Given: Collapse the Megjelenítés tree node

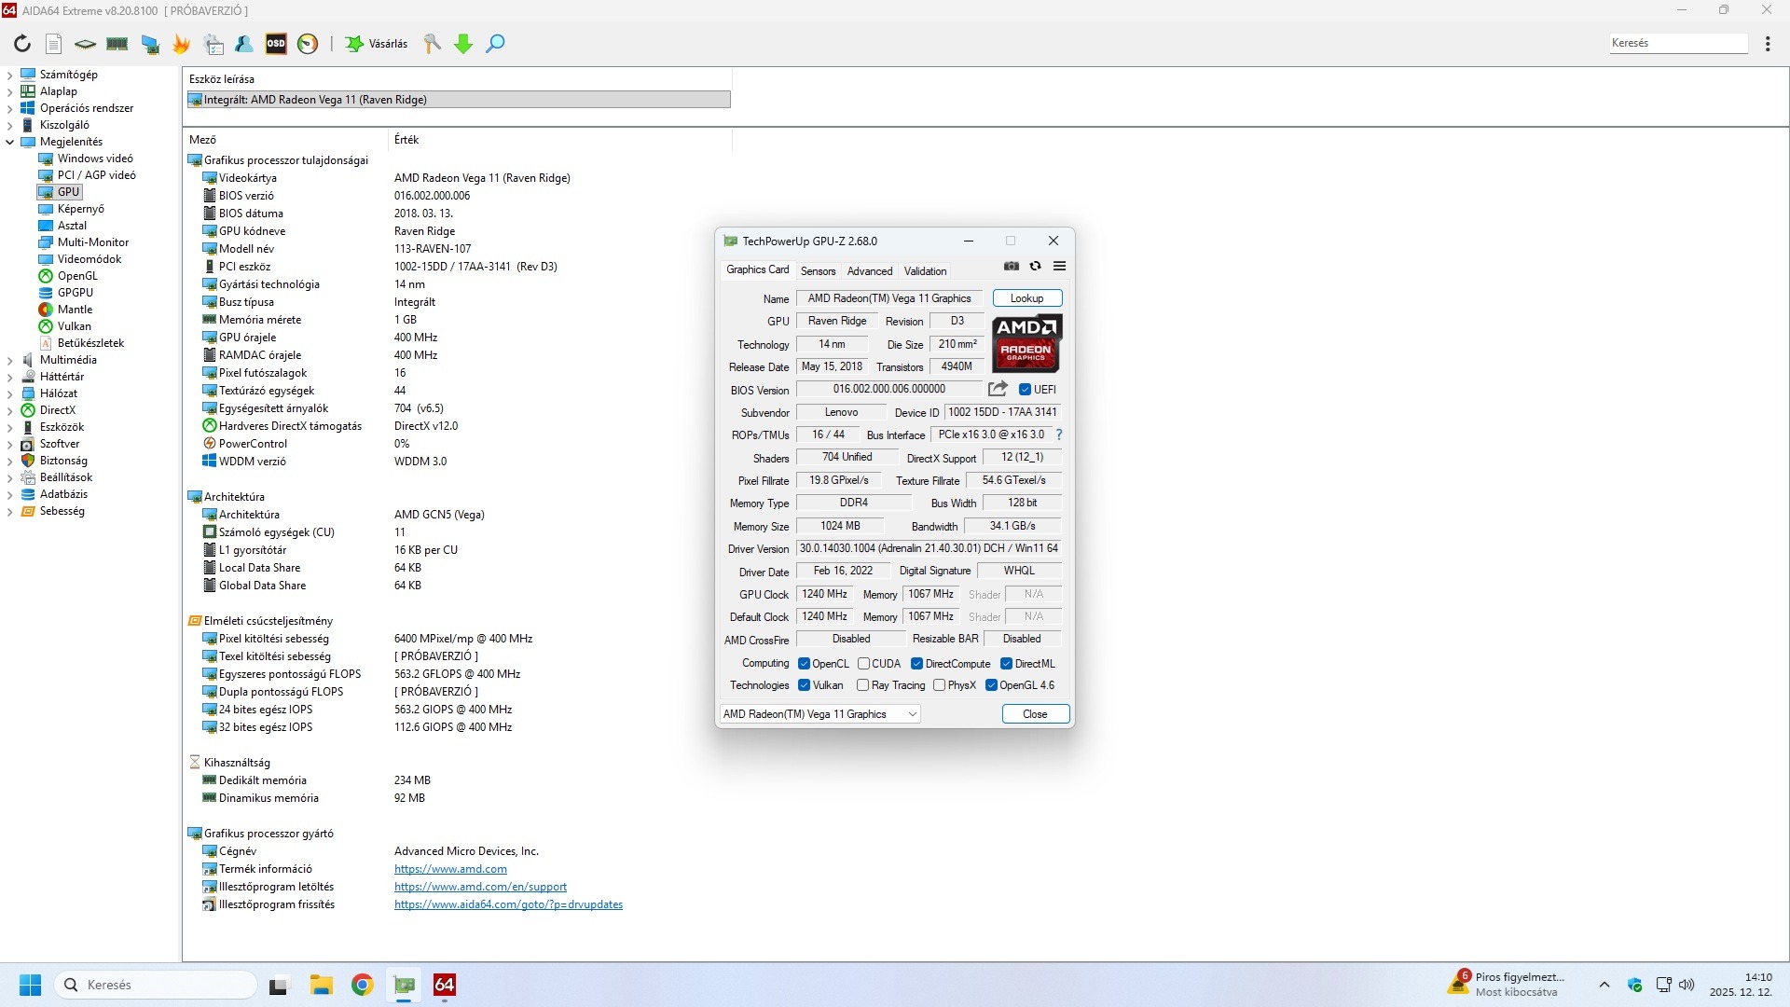Looking at the screenshot, I should click(10, 142).
